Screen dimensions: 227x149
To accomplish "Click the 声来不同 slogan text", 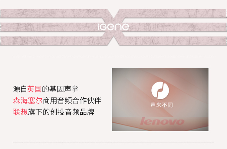I will click(162, 105).
